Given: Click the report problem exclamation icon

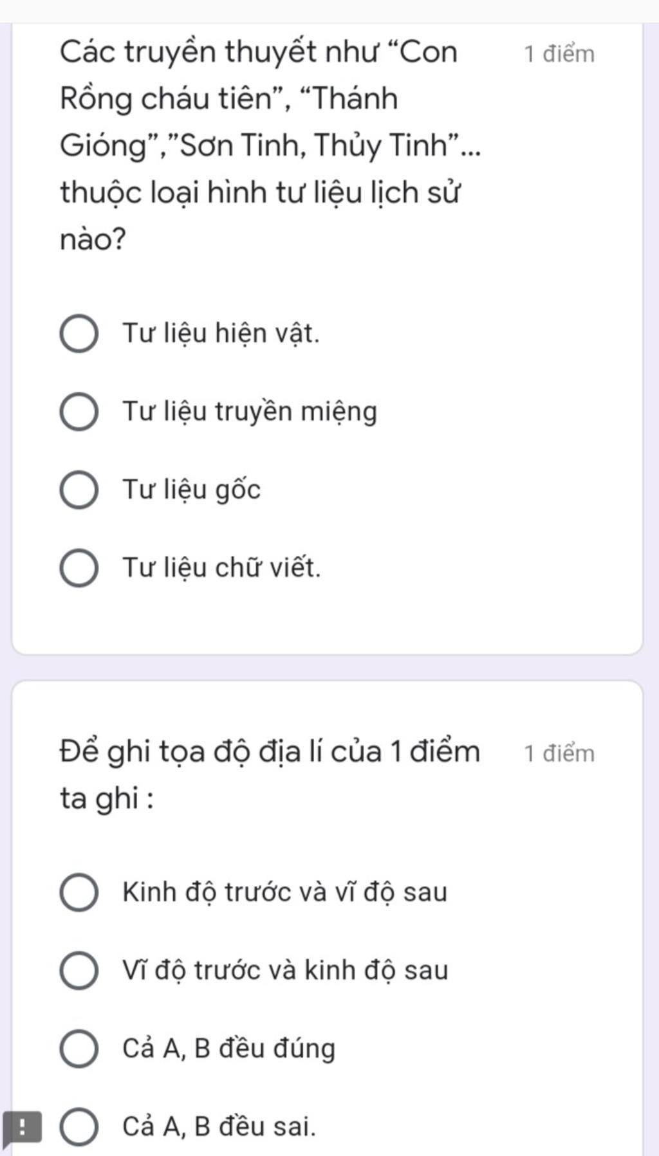Looking at the screenshot, I should click(x=21, y=1126).
